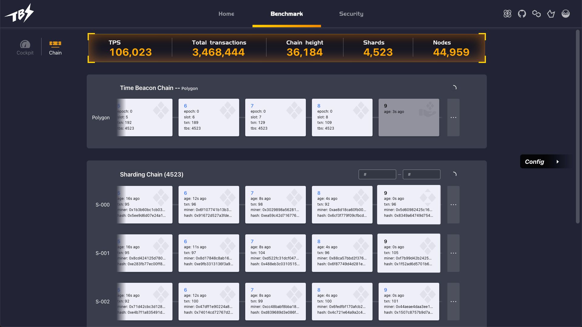Click hash 0x74014cd72767d2 in S-002 block 6
This screenshot has width=582, height=327.
tap(209, 312)
